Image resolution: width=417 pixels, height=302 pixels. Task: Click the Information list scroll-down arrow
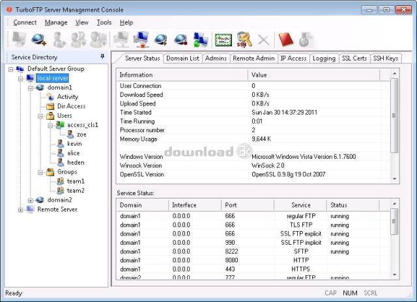(394, 179)
